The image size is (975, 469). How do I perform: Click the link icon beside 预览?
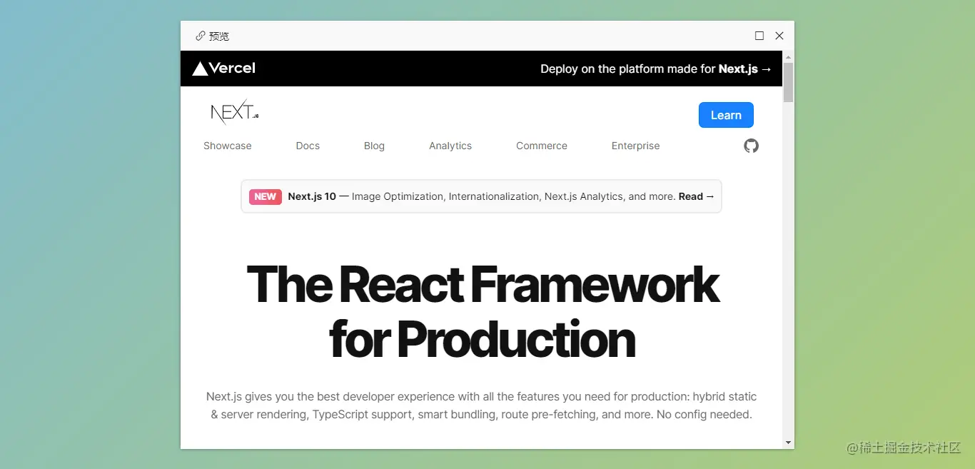pyautogui.click(x=201, y=36)
